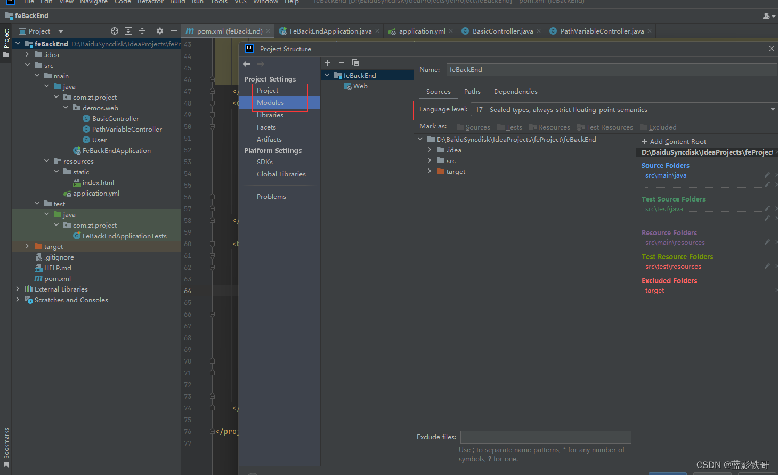Viewport: 778px width, 475px height.
Task: Click the module Name input field
Action: point(612,70)
